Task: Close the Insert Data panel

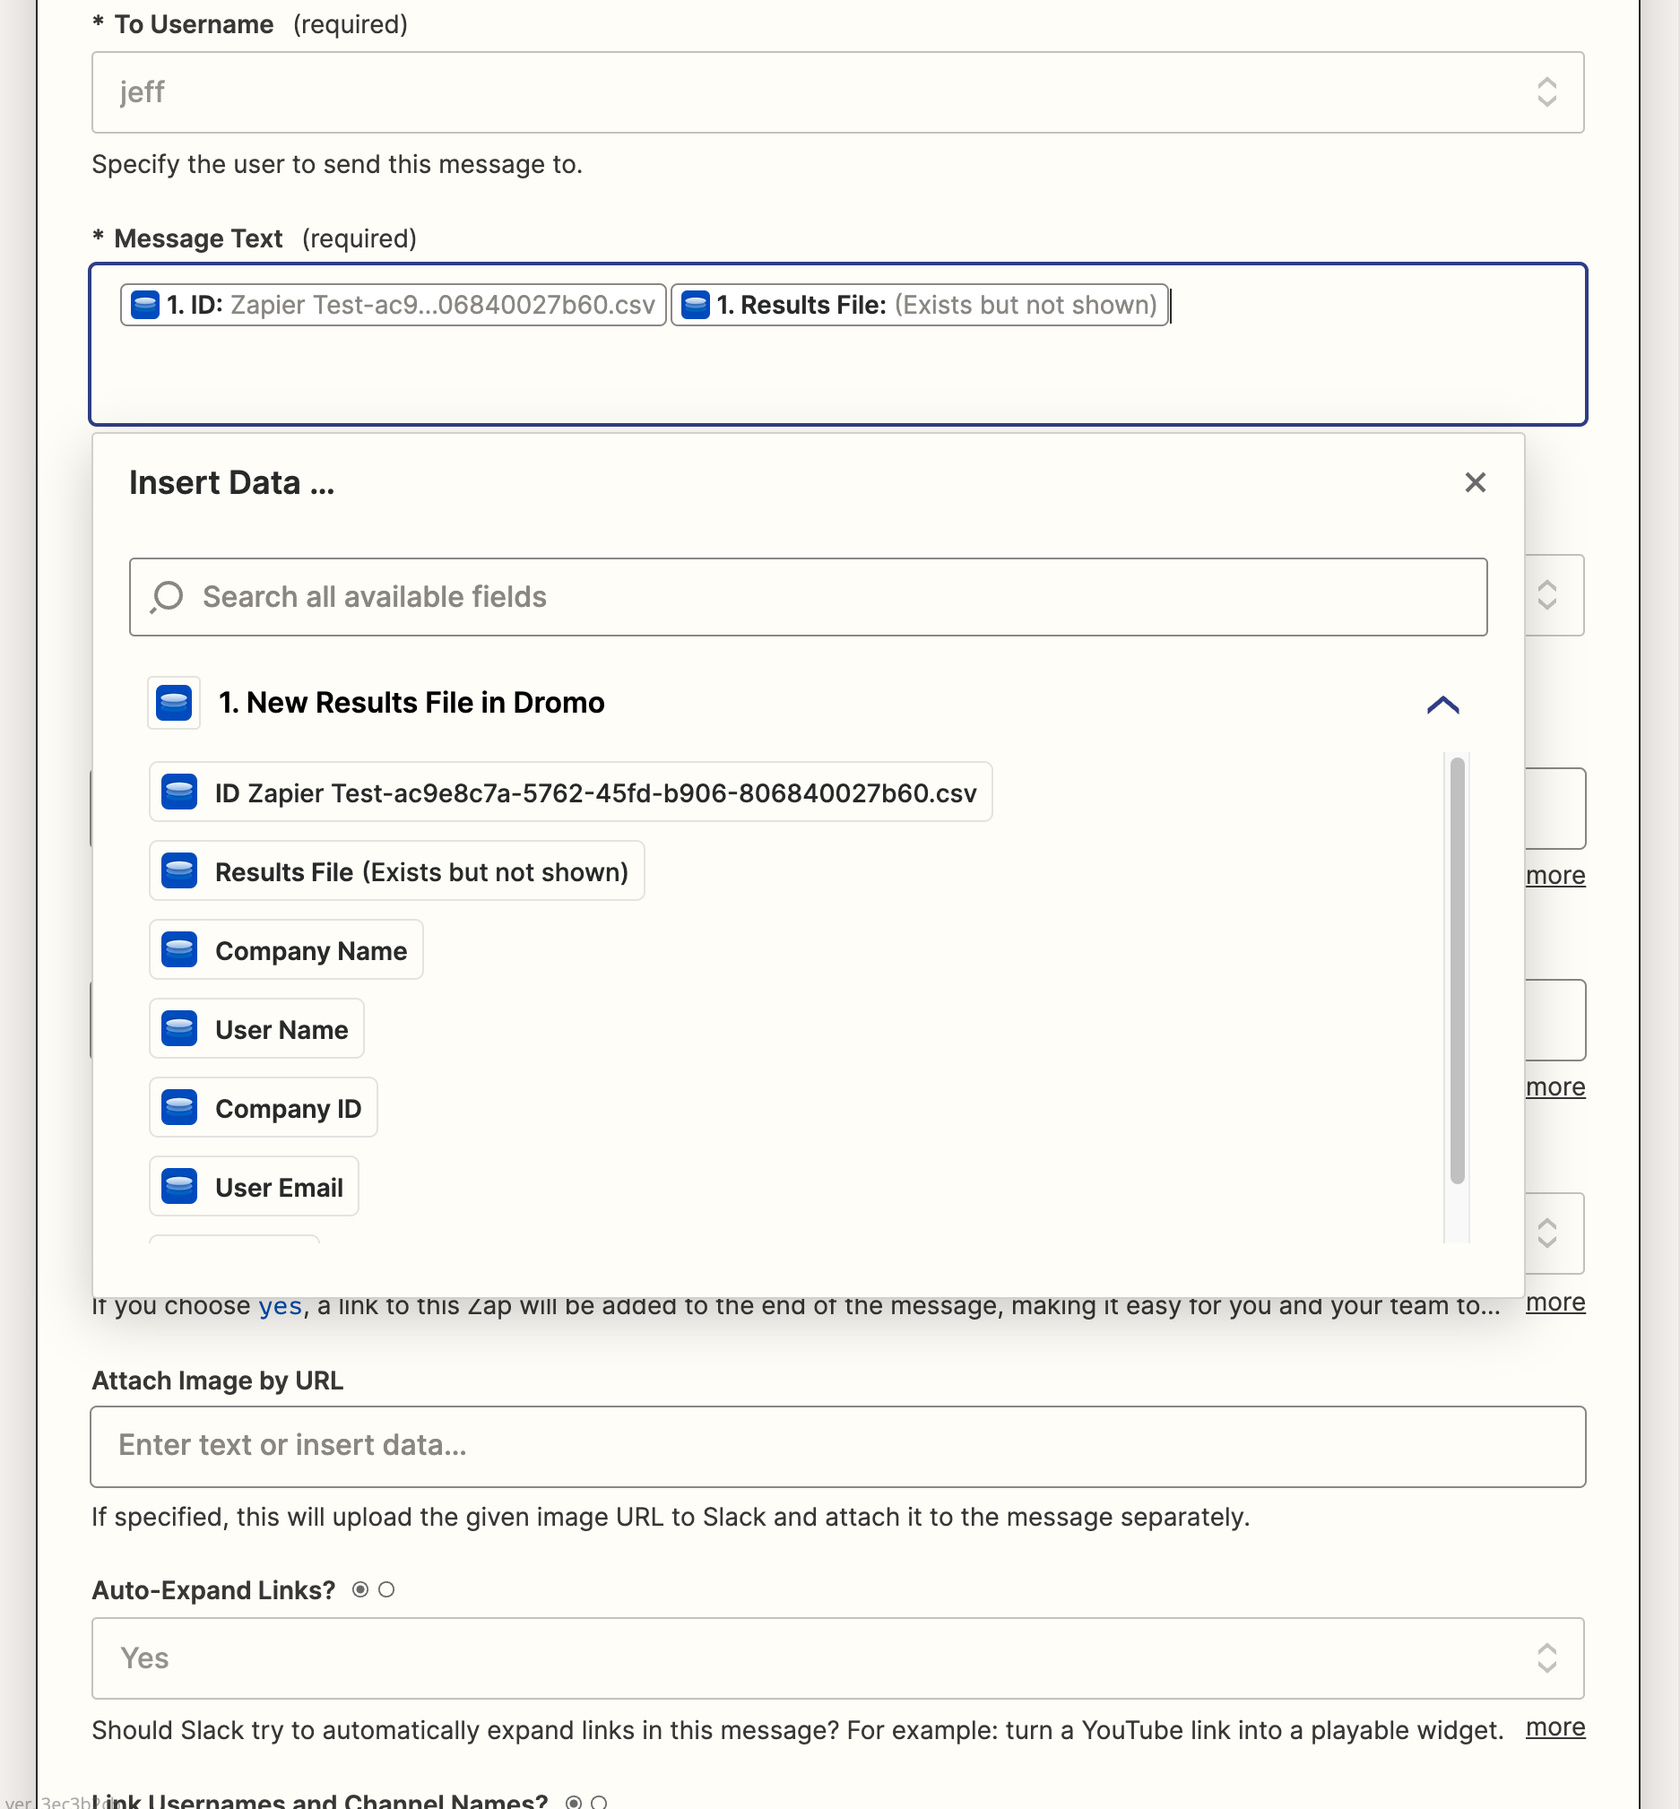Action: [x=1475, y=482]
